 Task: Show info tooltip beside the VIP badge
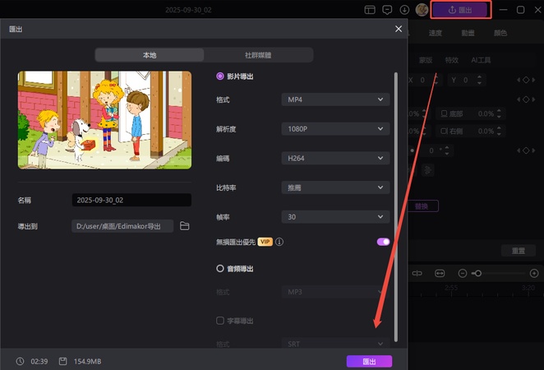tap(279, 242)
